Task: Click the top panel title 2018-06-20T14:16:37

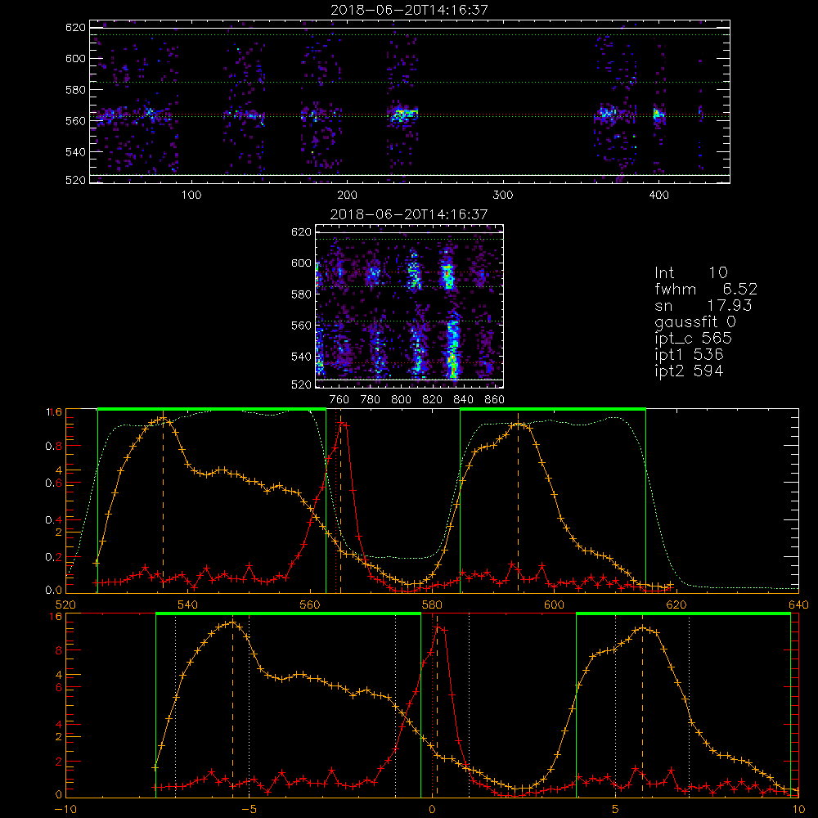Action: (x=409, y=9)
